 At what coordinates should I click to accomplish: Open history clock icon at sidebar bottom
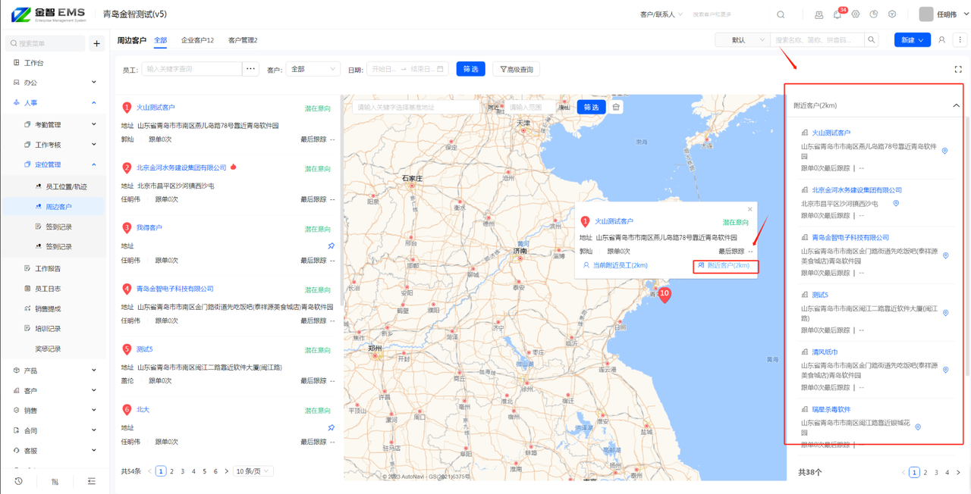click(19, 481)
